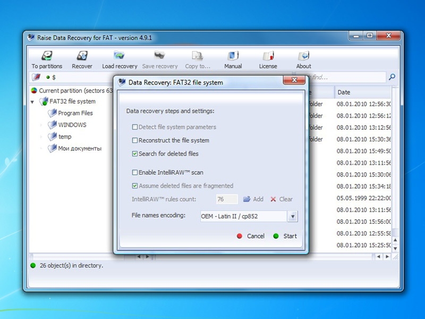Click the file list scroll down arrow
Image resolution: width=425 pixels, height=319 pixels.
coord(395,248)
